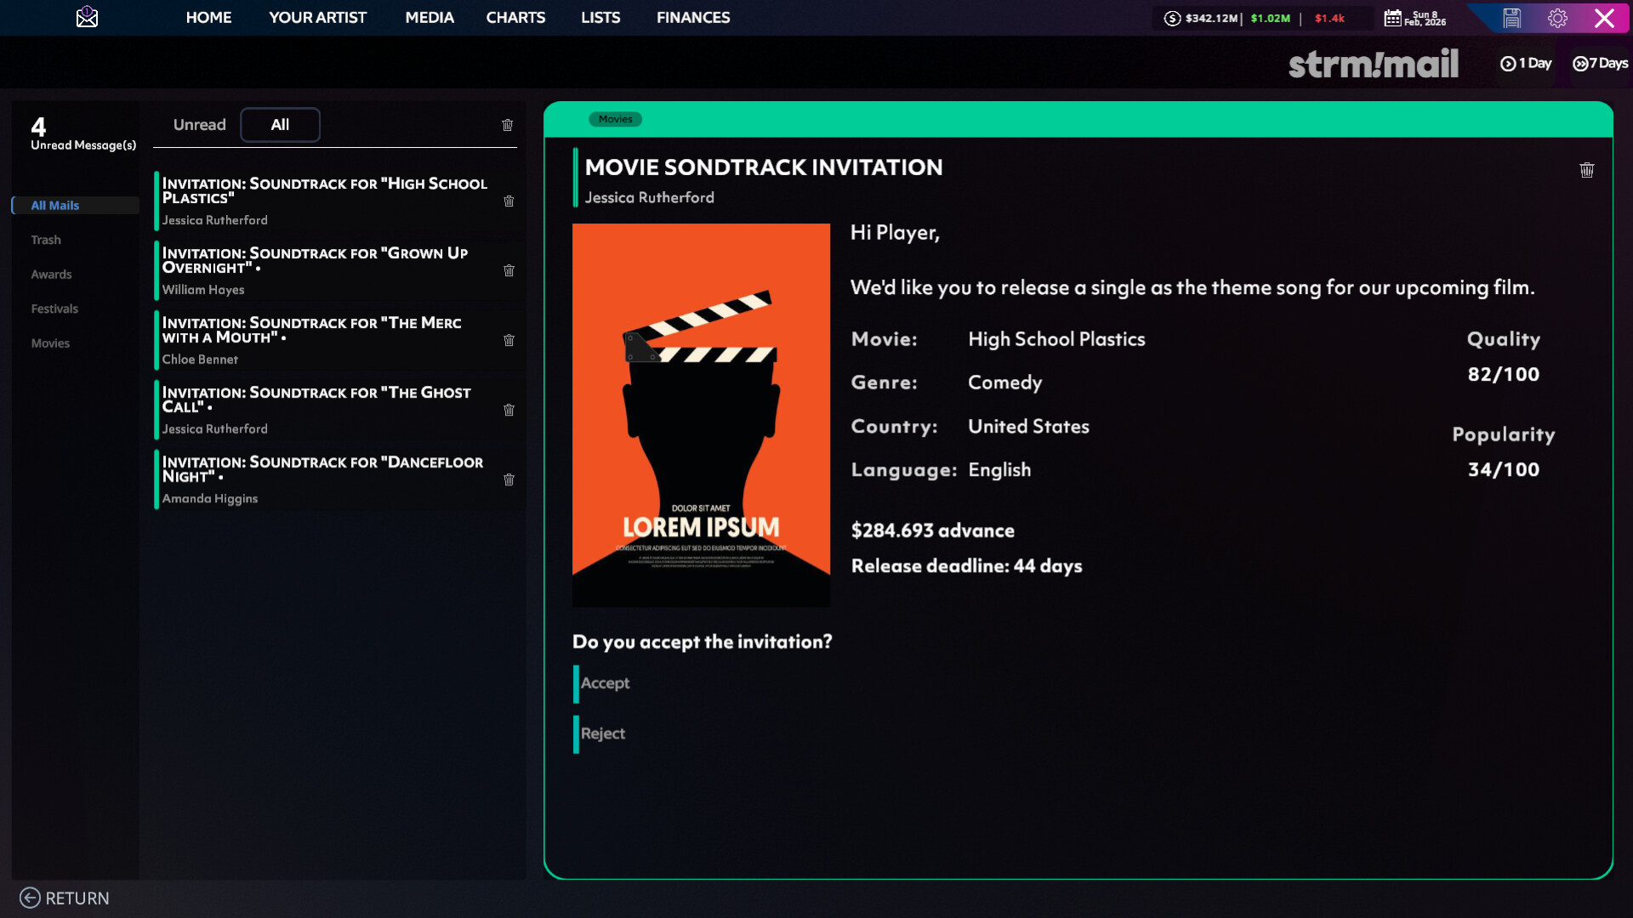The height and width of the screenshot is (918, 1633).
Task: Reject the soundtrack invitation
Action: coord(602,734)
